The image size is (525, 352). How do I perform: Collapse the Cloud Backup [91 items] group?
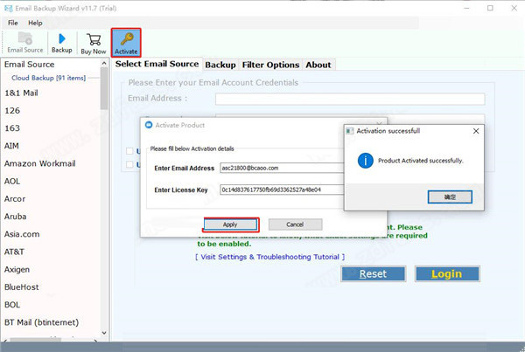48,78
